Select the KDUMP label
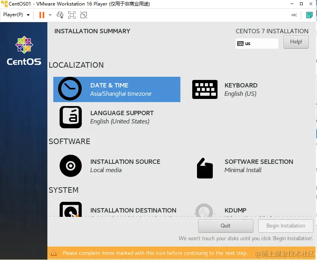Viewport: 317px width, 260px height. click(x=236, y=211)
